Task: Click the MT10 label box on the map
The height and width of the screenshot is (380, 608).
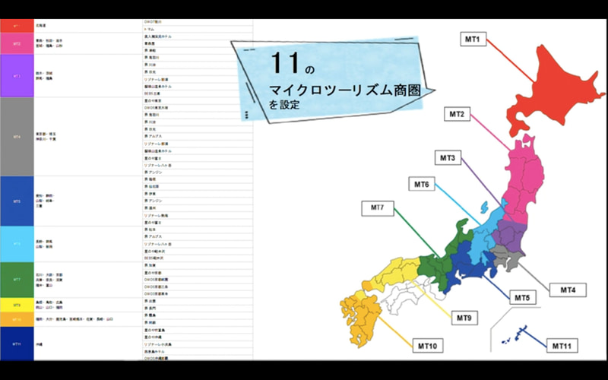Action: [x=428, y=346]
